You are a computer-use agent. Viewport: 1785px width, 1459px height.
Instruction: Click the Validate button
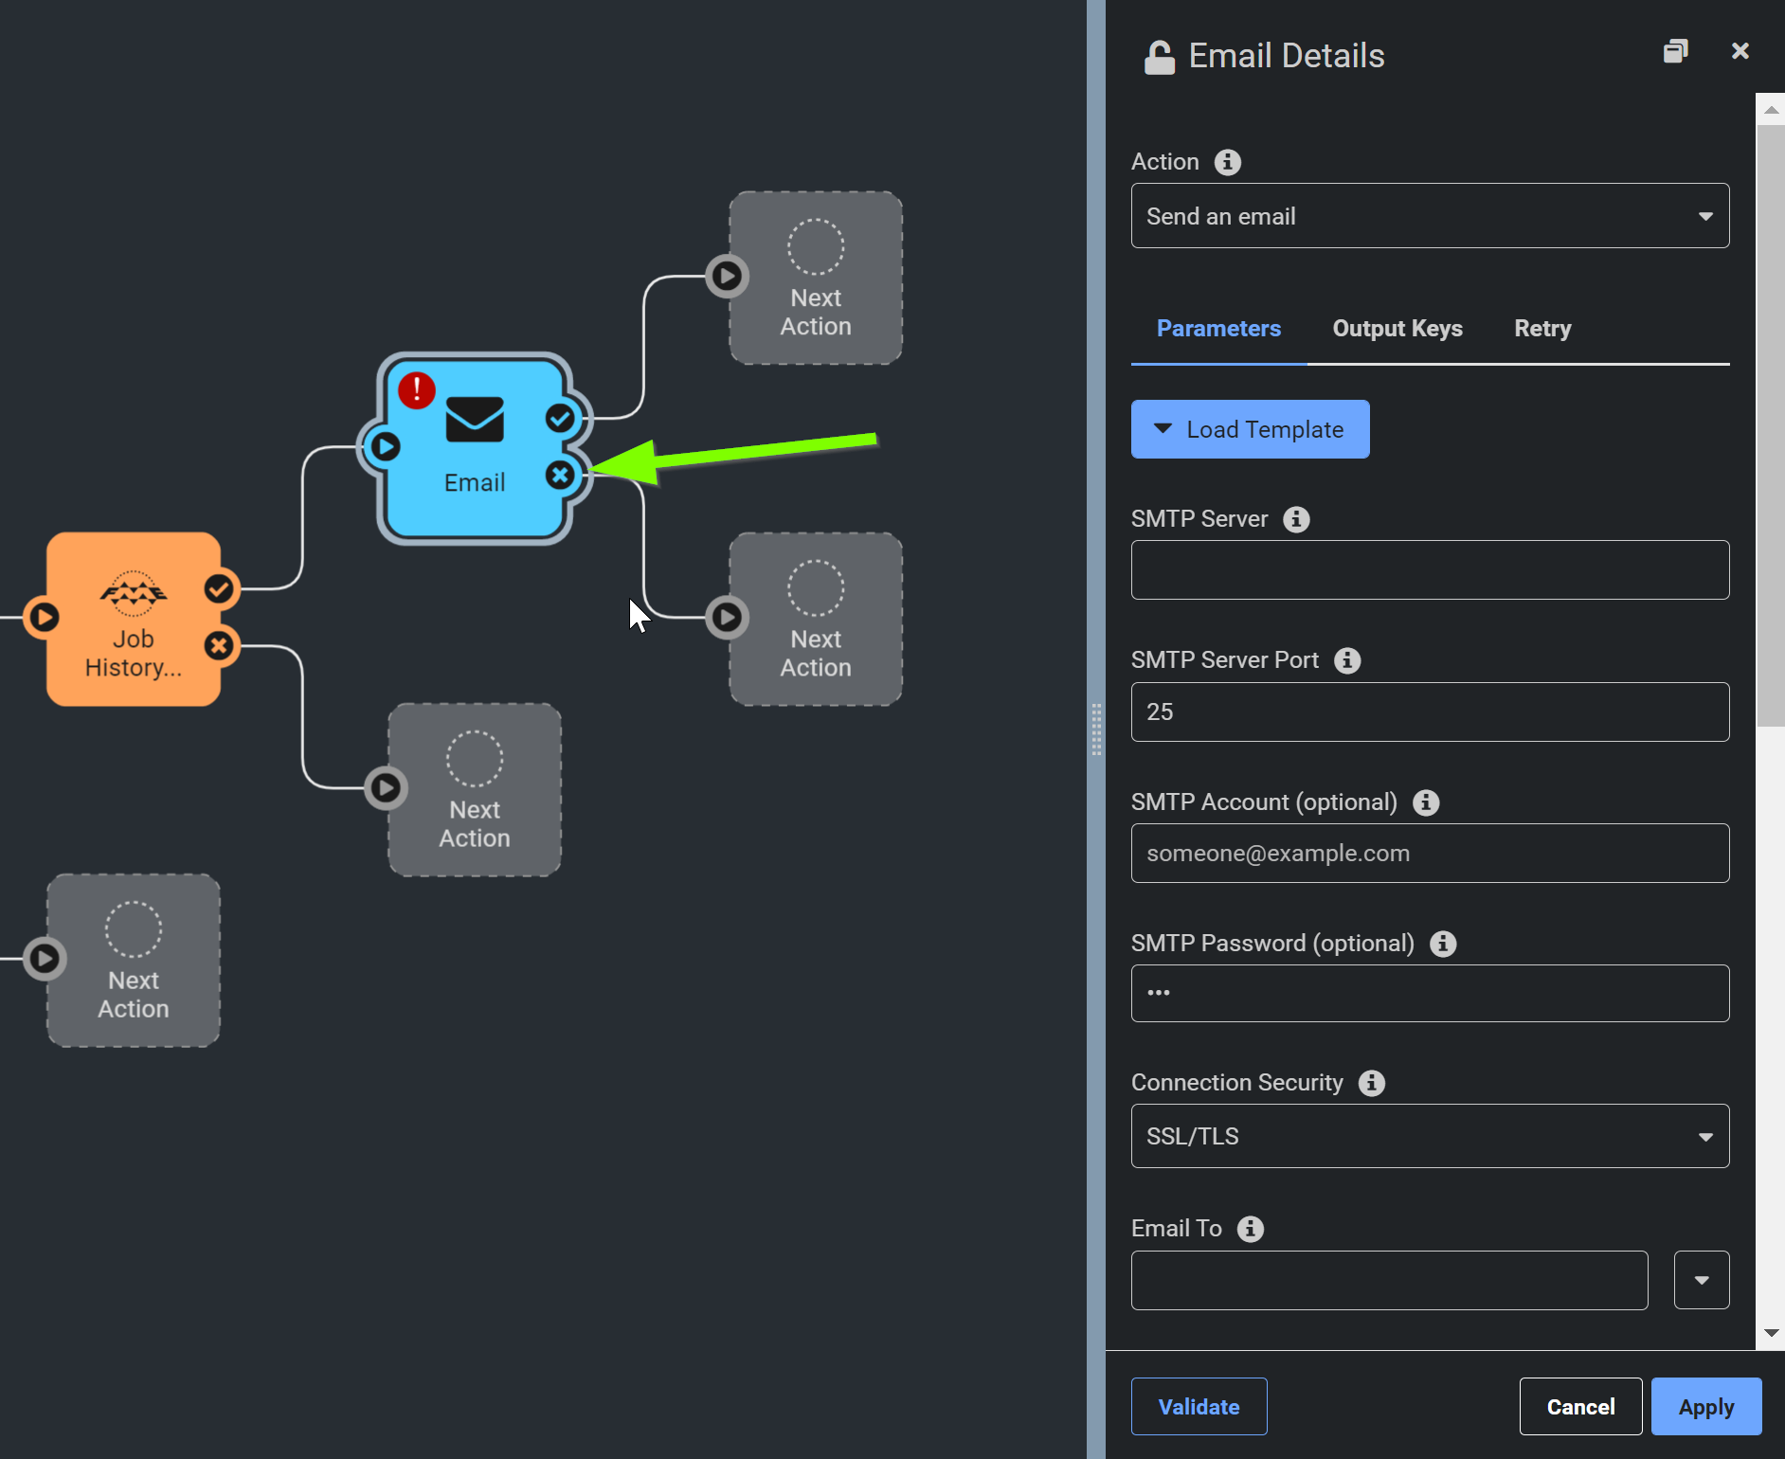1199,1406
